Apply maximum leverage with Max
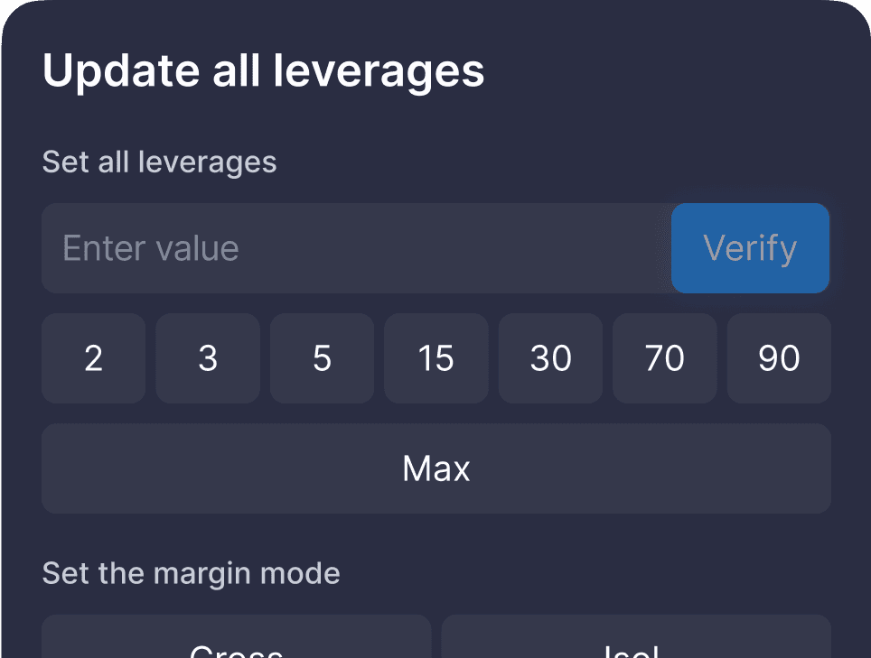 (x=436, y=468)
